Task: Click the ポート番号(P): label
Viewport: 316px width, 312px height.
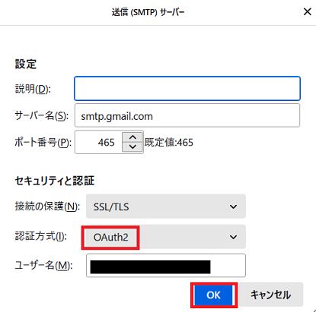Action: click(x=43, y=143)
